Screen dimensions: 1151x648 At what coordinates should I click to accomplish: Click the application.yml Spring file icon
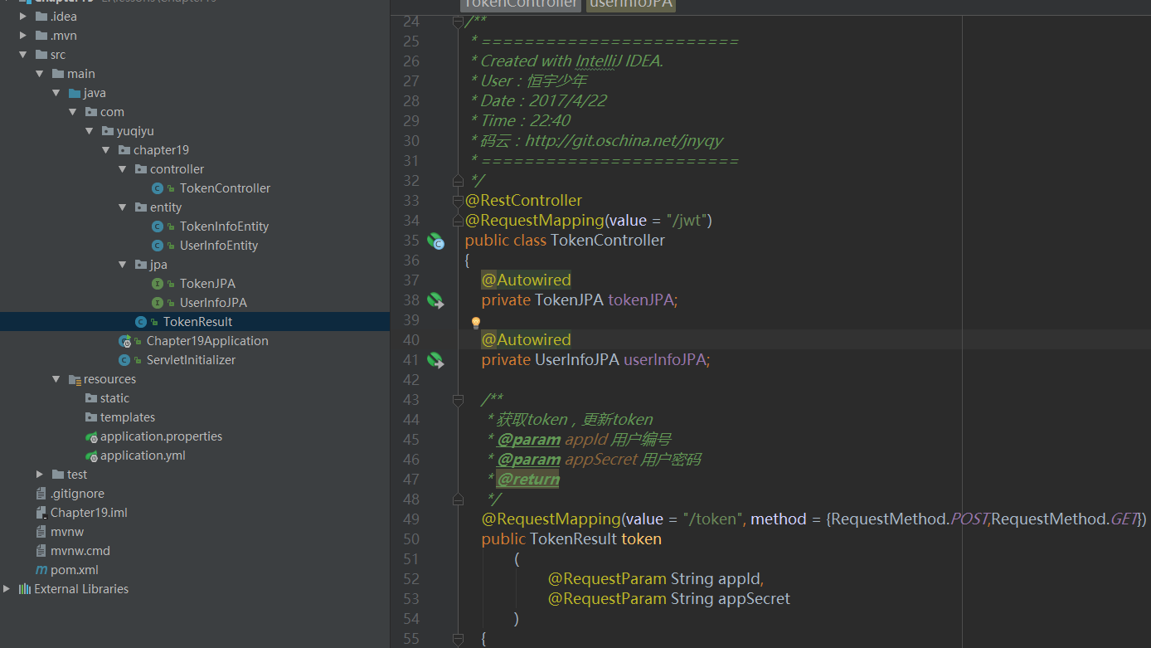(91, 456)
